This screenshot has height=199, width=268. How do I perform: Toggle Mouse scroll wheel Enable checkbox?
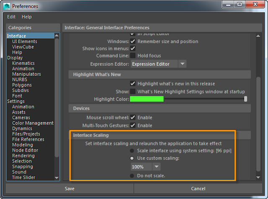coord(133,117)
